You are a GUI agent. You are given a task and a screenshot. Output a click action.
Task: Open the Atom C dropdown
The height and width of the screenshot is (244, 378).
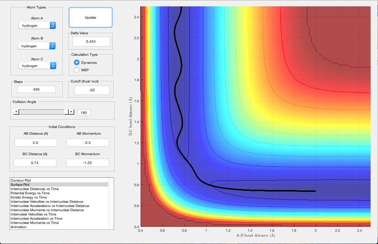pos(37,66)
